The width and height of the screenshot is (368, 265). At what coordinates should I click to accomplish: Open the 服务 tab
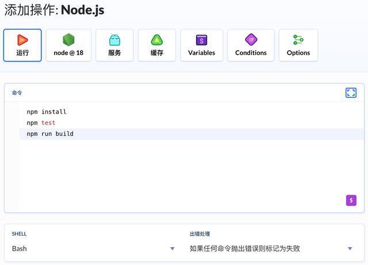point(114,45)
